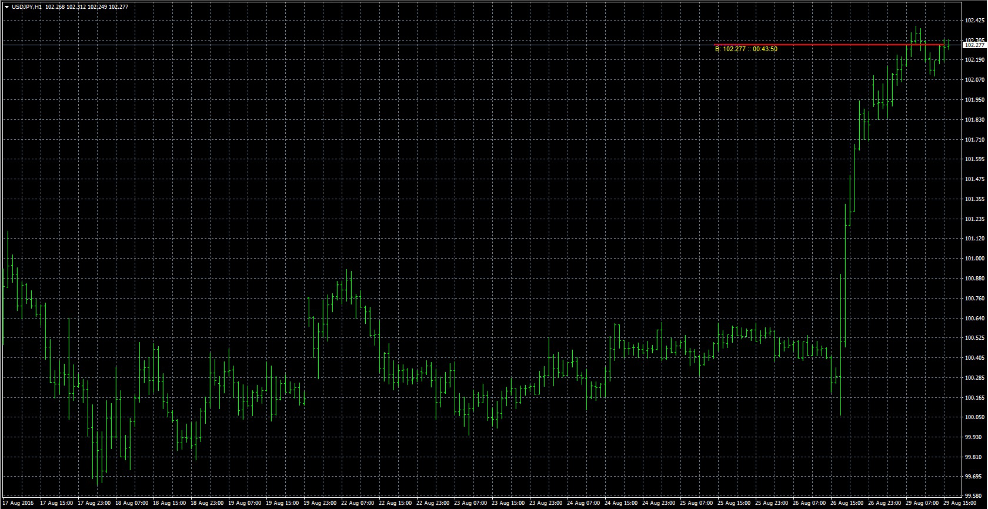
Task: Click the 25 Aug 23:00 time axis label
Action: click(x=772, y=504)
